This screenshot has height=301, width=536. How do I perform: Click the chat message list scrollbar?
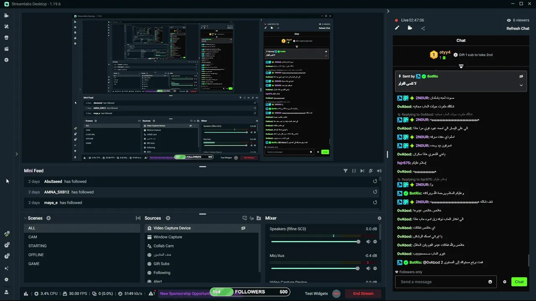[528, 260]
